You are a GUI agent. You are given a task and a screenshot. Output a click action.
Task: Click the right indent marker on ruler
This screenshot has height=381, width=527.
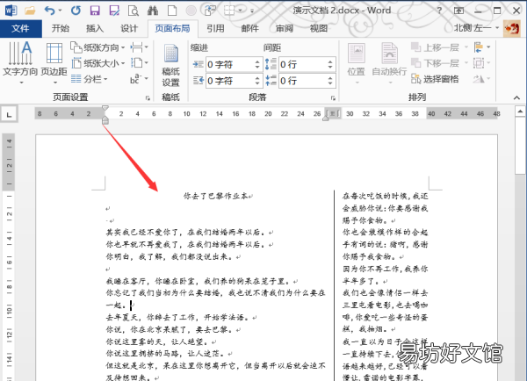(325, 118)
